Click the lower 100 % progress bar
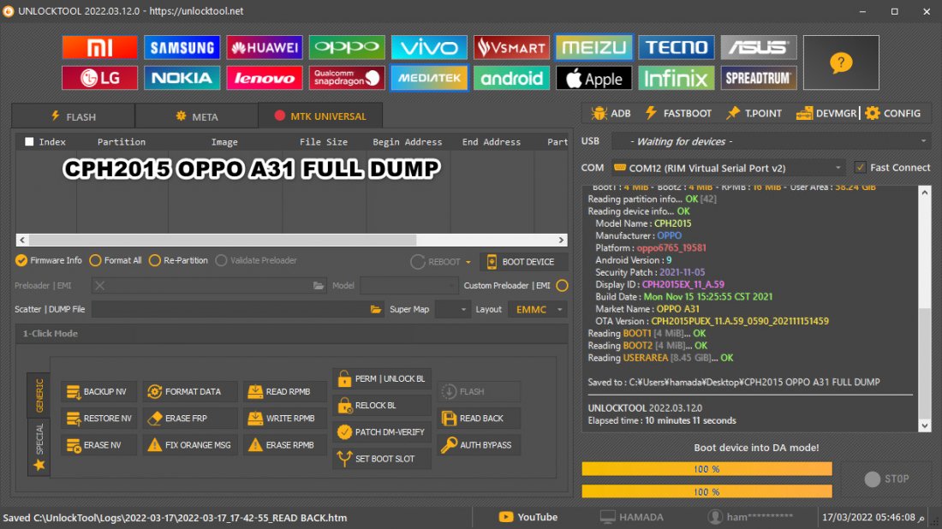This screenshot has width=942, height=529. [706, 492]
